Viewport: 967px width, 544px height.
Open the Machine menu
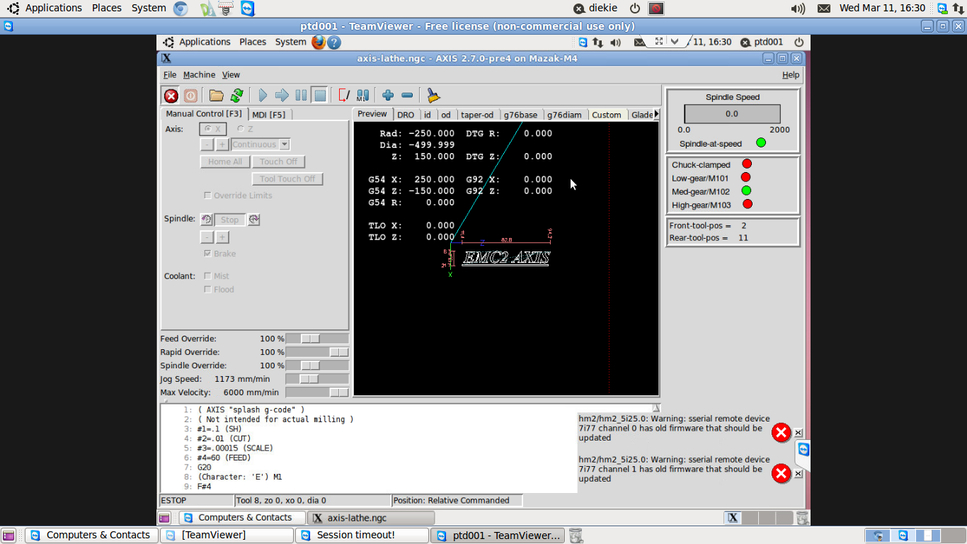[199, 74]
